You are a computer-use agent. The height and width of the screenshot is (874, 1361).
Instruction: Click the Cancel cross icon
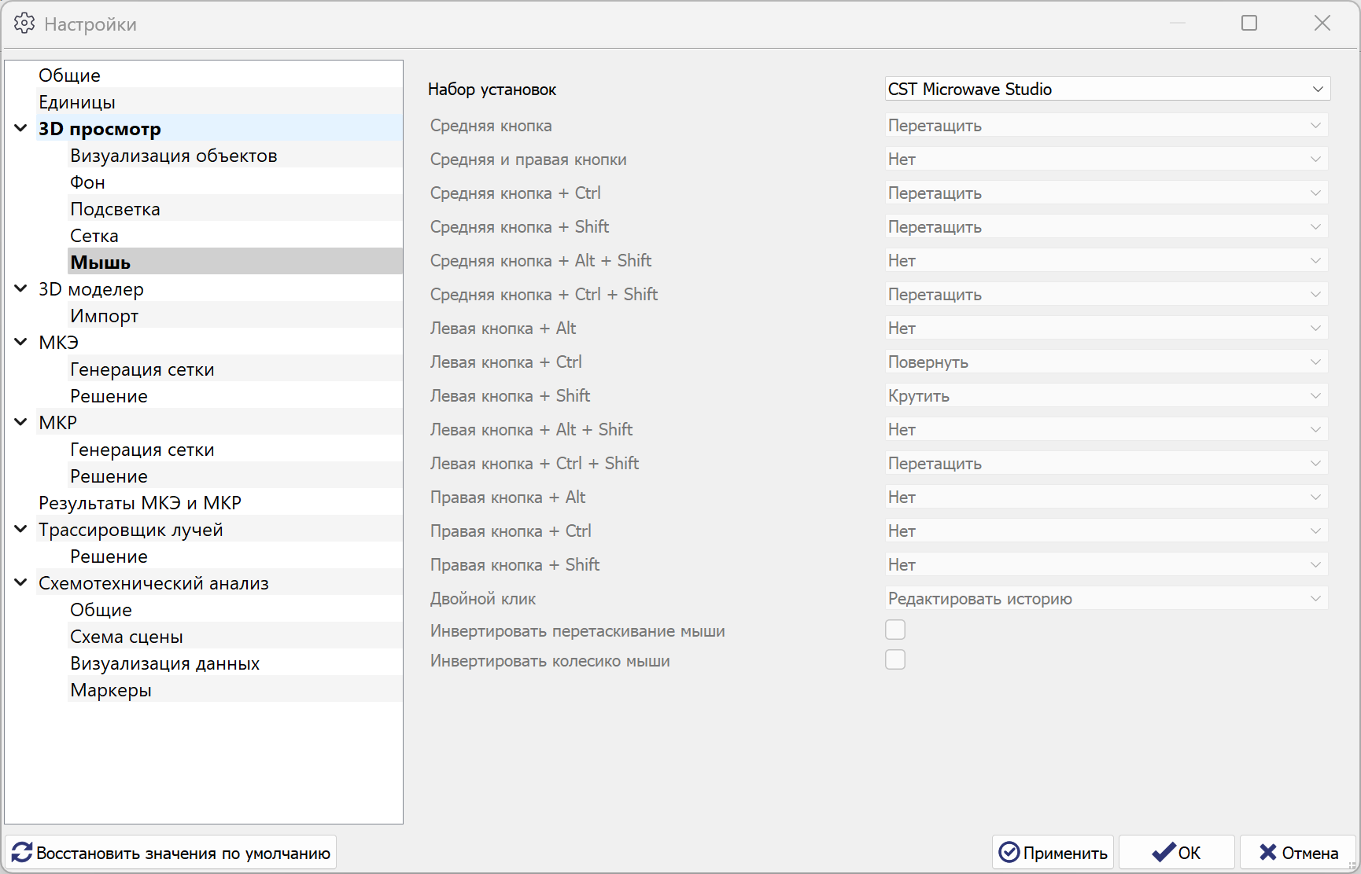[x=1267, y=853]
